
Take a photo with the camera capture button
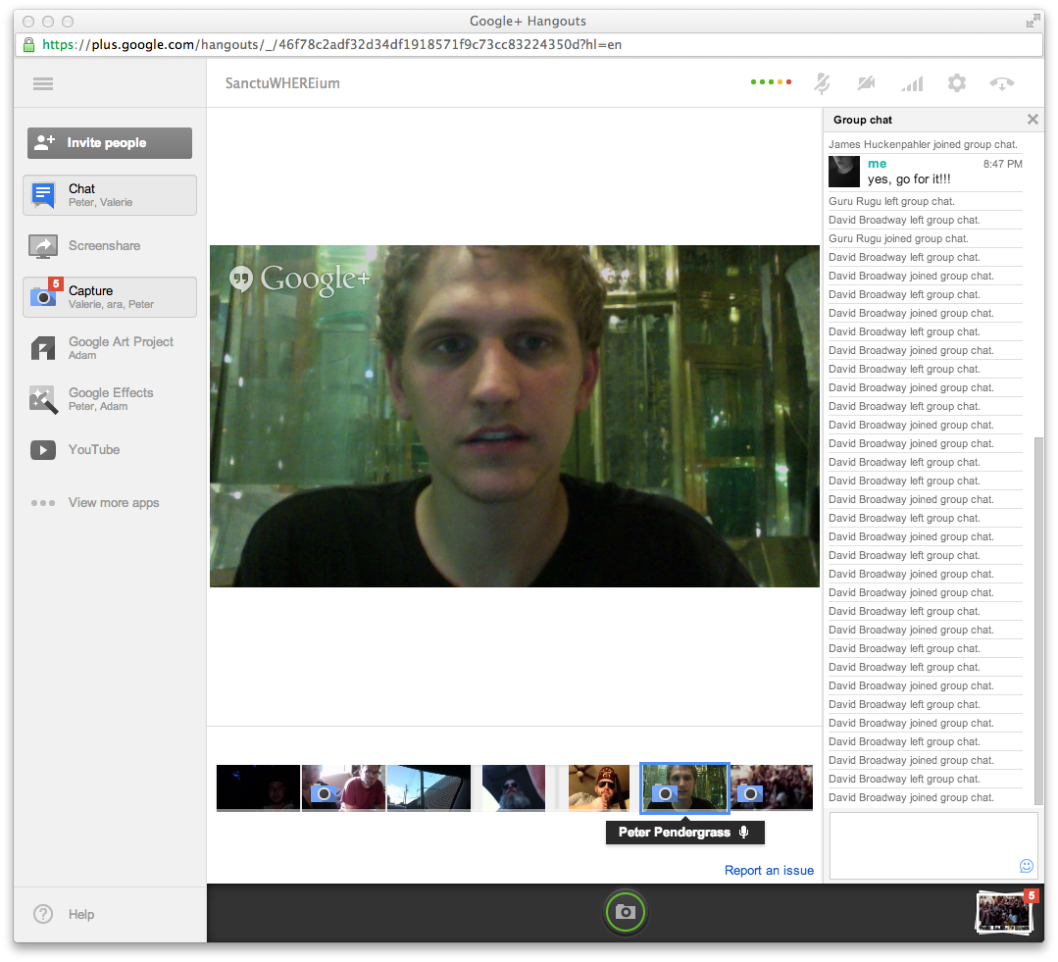(625, 912)
